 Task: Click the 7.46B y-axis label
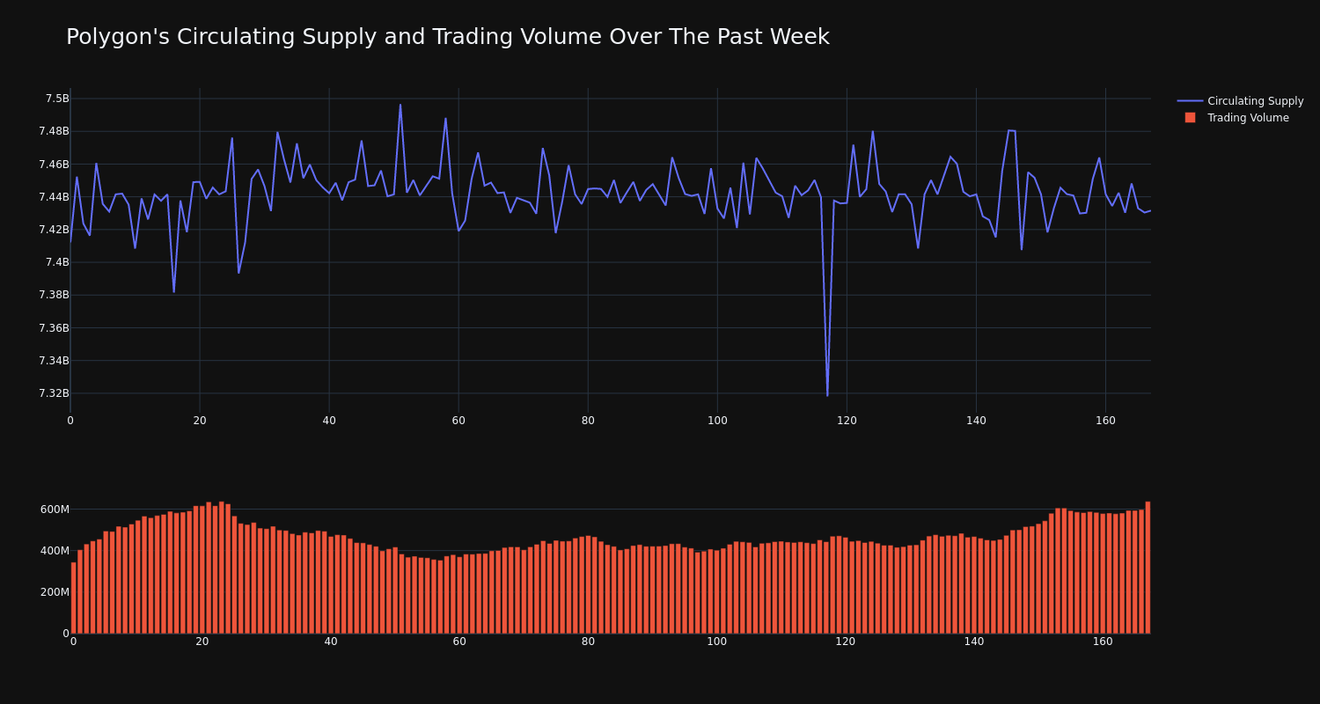point(54,164)
